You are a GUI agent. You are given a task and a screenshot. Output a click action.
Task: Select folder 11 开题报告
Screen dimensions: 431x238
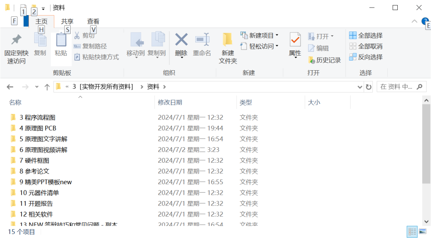36,204
